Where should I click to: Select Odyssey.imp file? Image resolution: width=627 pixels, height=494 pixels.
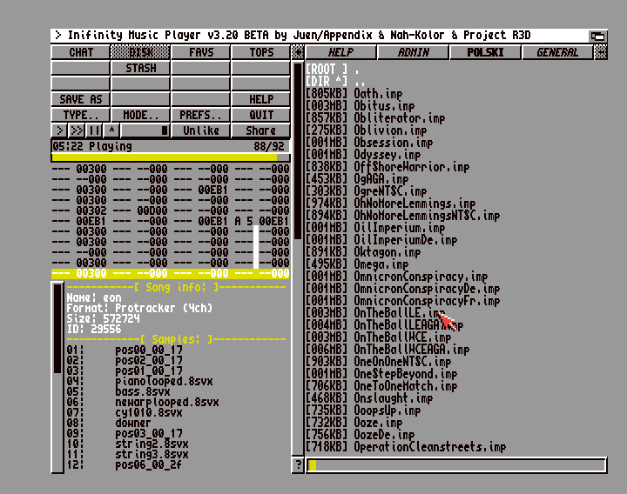pos(363,155)
